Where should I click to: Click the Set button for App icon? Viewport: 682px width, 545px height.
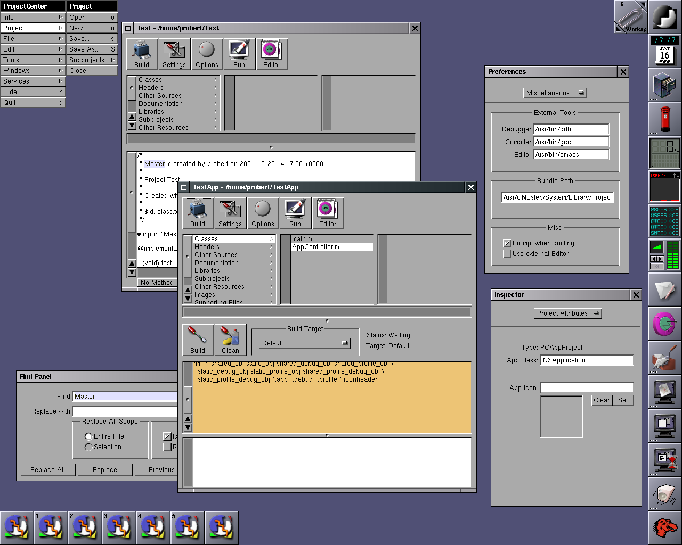tap(623, 400)
